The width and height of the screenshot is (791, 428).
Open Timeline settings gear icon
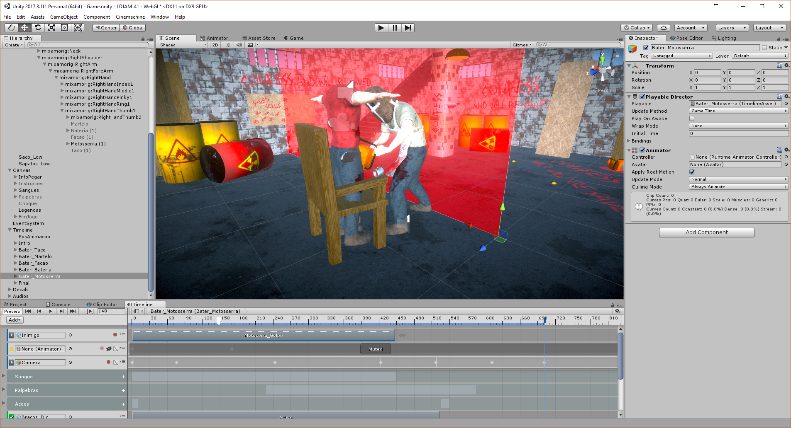pyautogui.click(x=618, y=311)
